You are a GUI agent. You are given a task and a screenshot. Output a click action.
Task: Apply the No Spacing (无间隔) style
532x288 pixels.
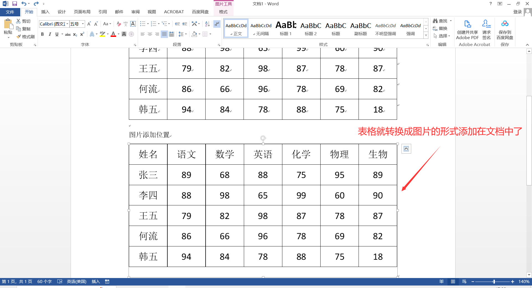(261, 28)
